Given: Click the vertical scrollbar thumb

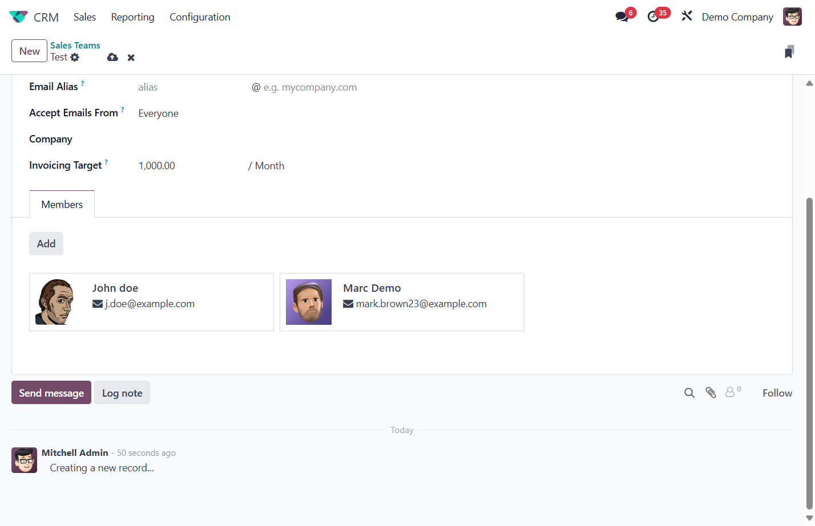Looking at the screenshot, I should click(809, 353).
